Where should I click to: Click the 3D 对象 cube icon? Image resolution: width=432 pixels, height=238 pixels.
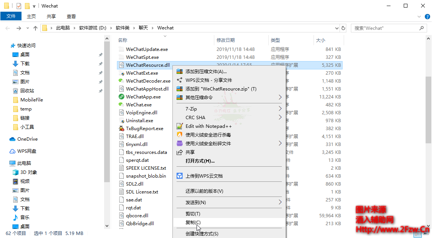point(15,172)
